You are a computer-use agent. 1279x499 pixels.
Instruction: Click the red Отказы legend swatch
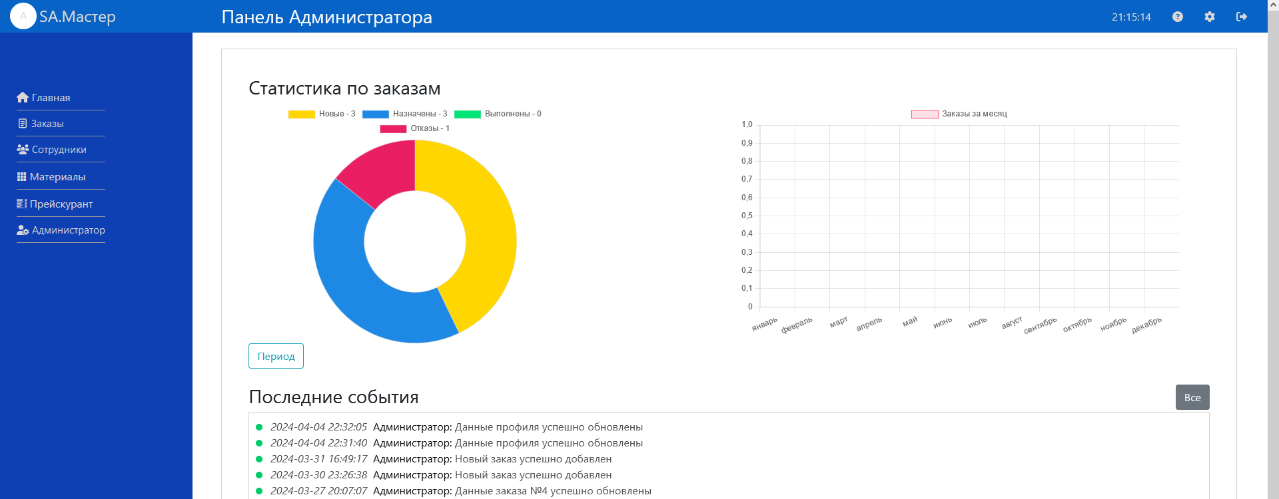tap(393, 128)
